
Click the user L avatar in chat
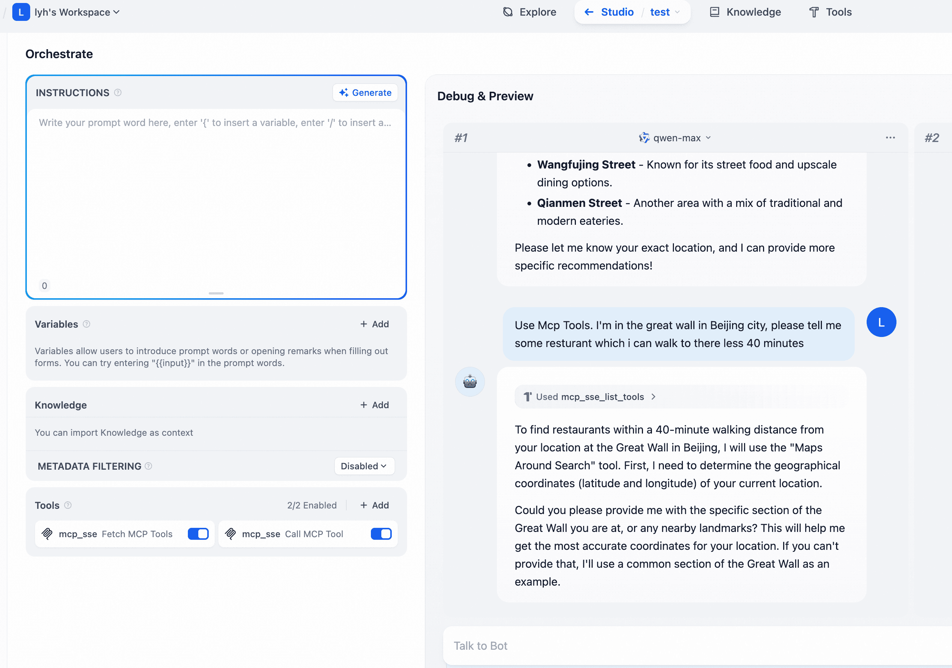[881, 322]
